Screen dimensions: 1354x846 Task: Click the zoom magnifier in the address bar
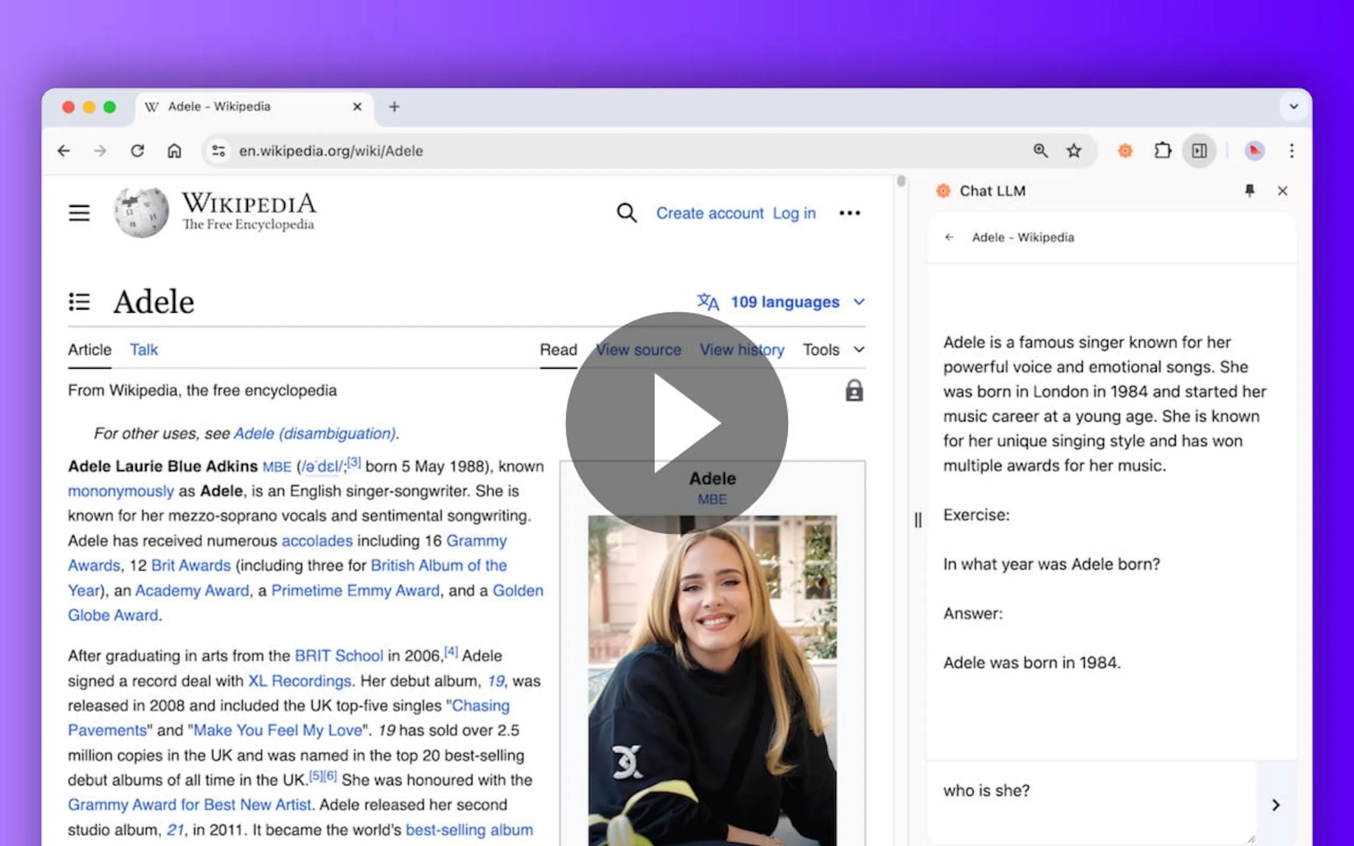1040,151
